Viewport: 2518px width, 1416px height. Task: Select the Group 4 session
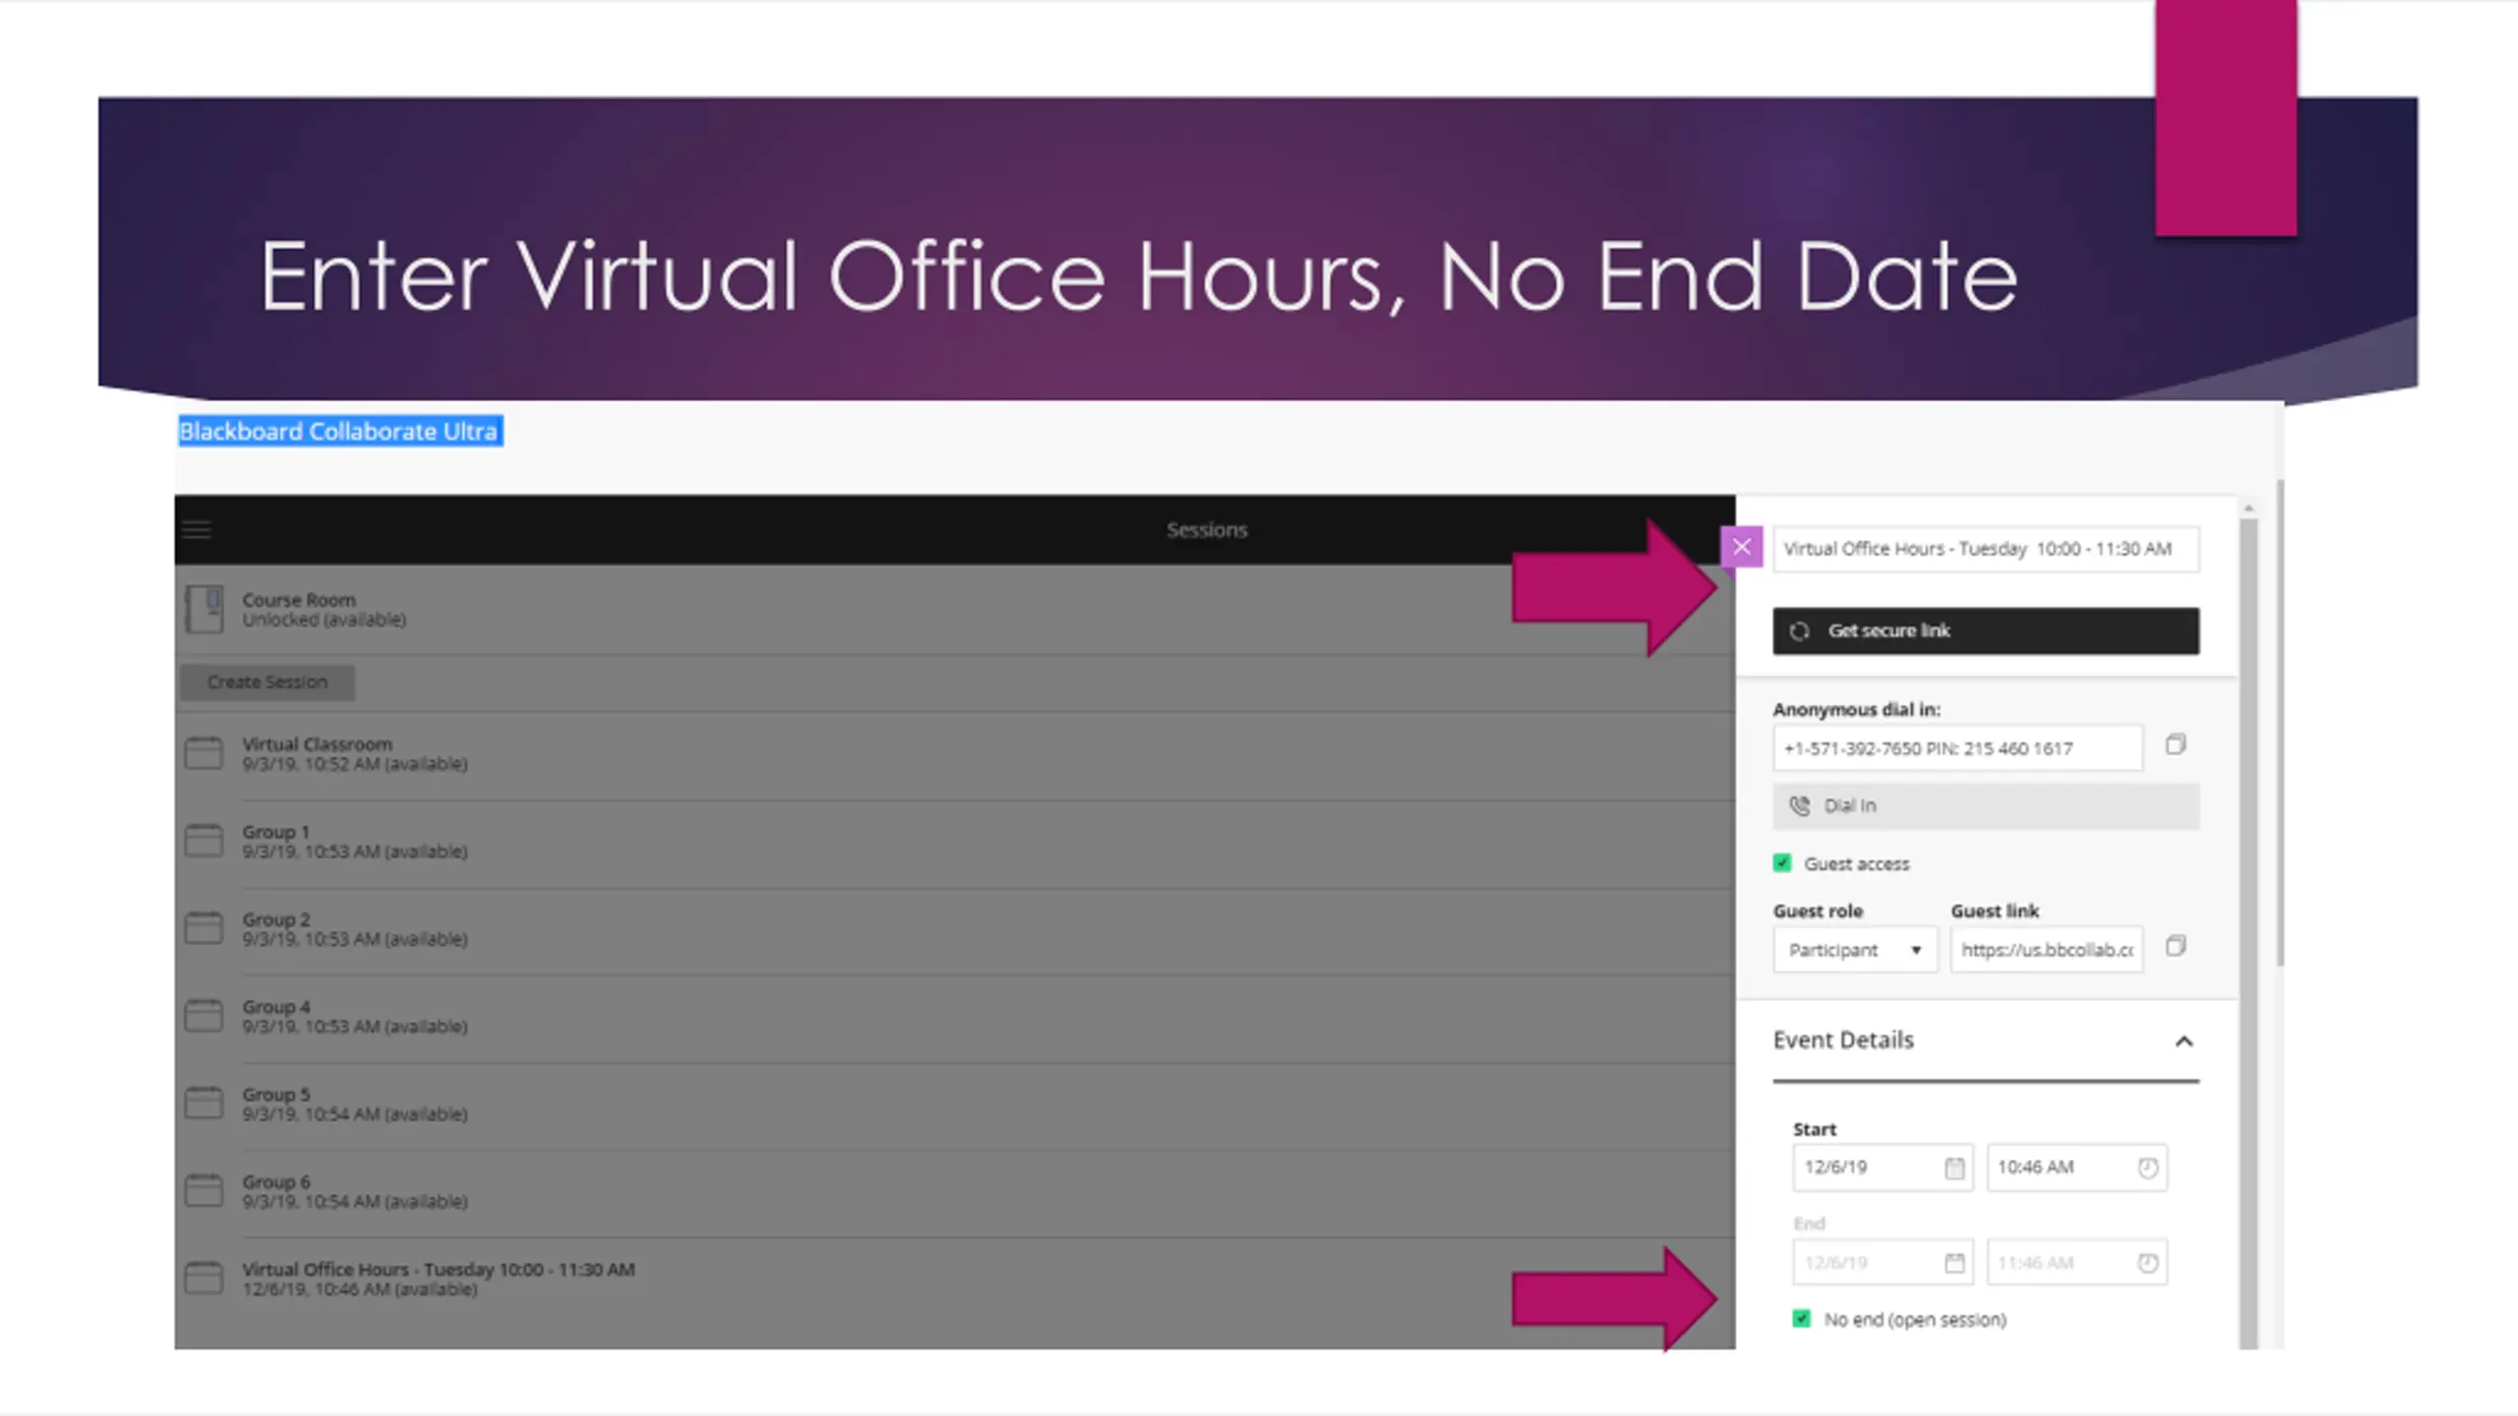954,1018
